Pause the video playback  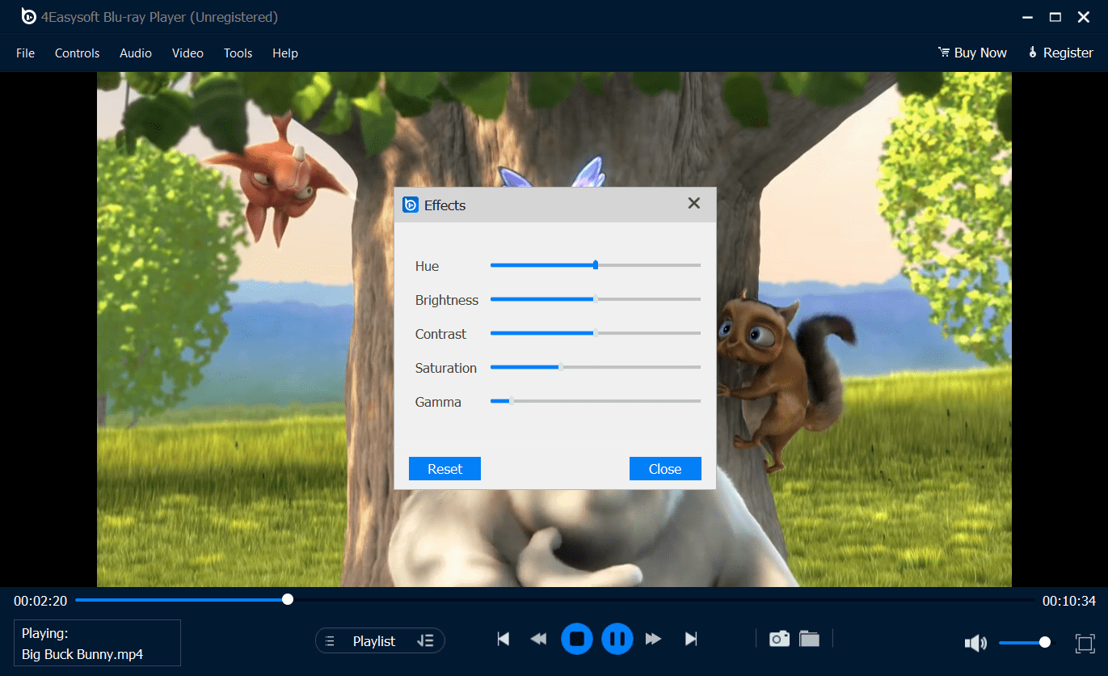[x=617, y=640]
